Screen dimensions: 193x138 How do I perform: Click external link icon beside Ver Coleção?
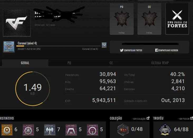point(148,118)
